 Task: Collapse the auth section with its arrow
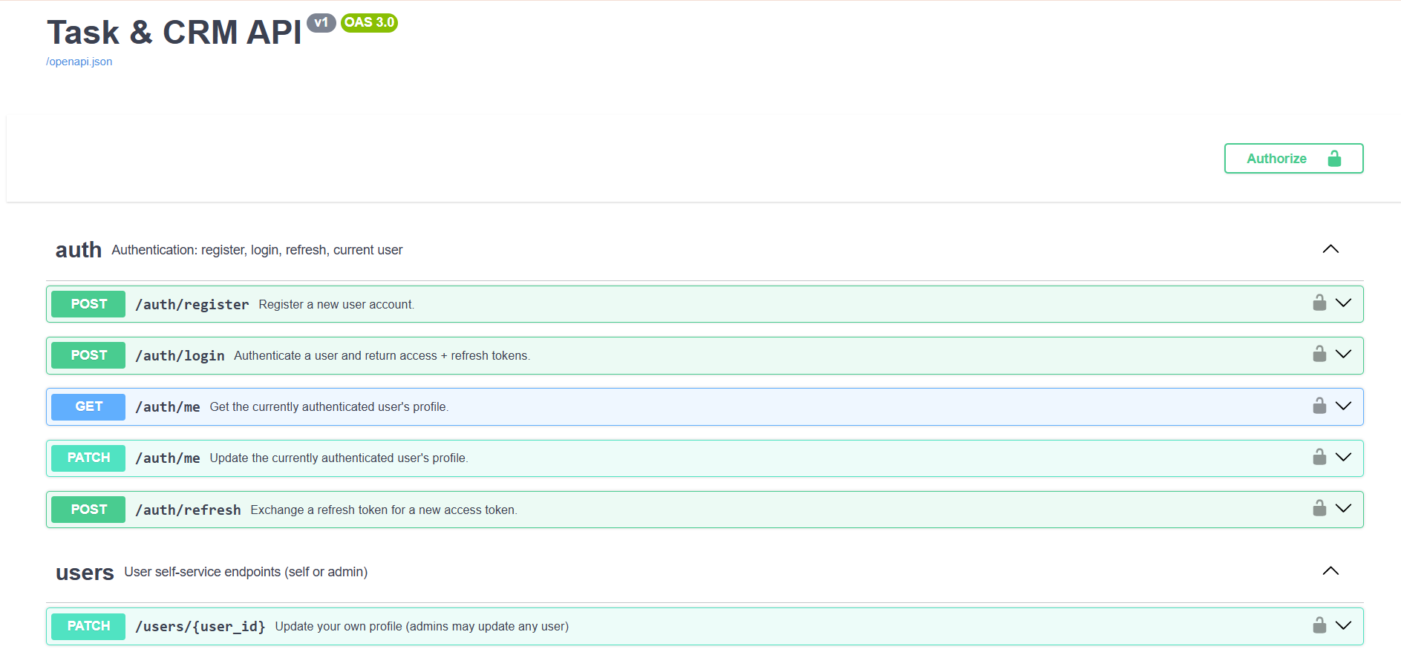(x=1330, y=249)
